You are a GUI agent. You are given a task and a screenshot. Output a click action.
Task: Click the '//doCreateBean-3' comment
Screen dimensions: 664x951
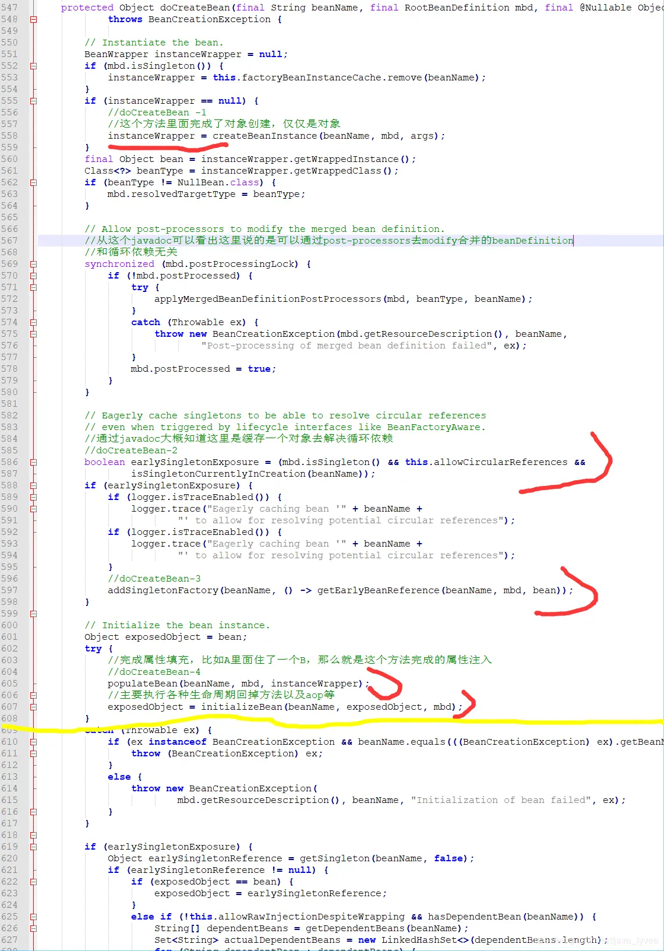pos(154,579)
